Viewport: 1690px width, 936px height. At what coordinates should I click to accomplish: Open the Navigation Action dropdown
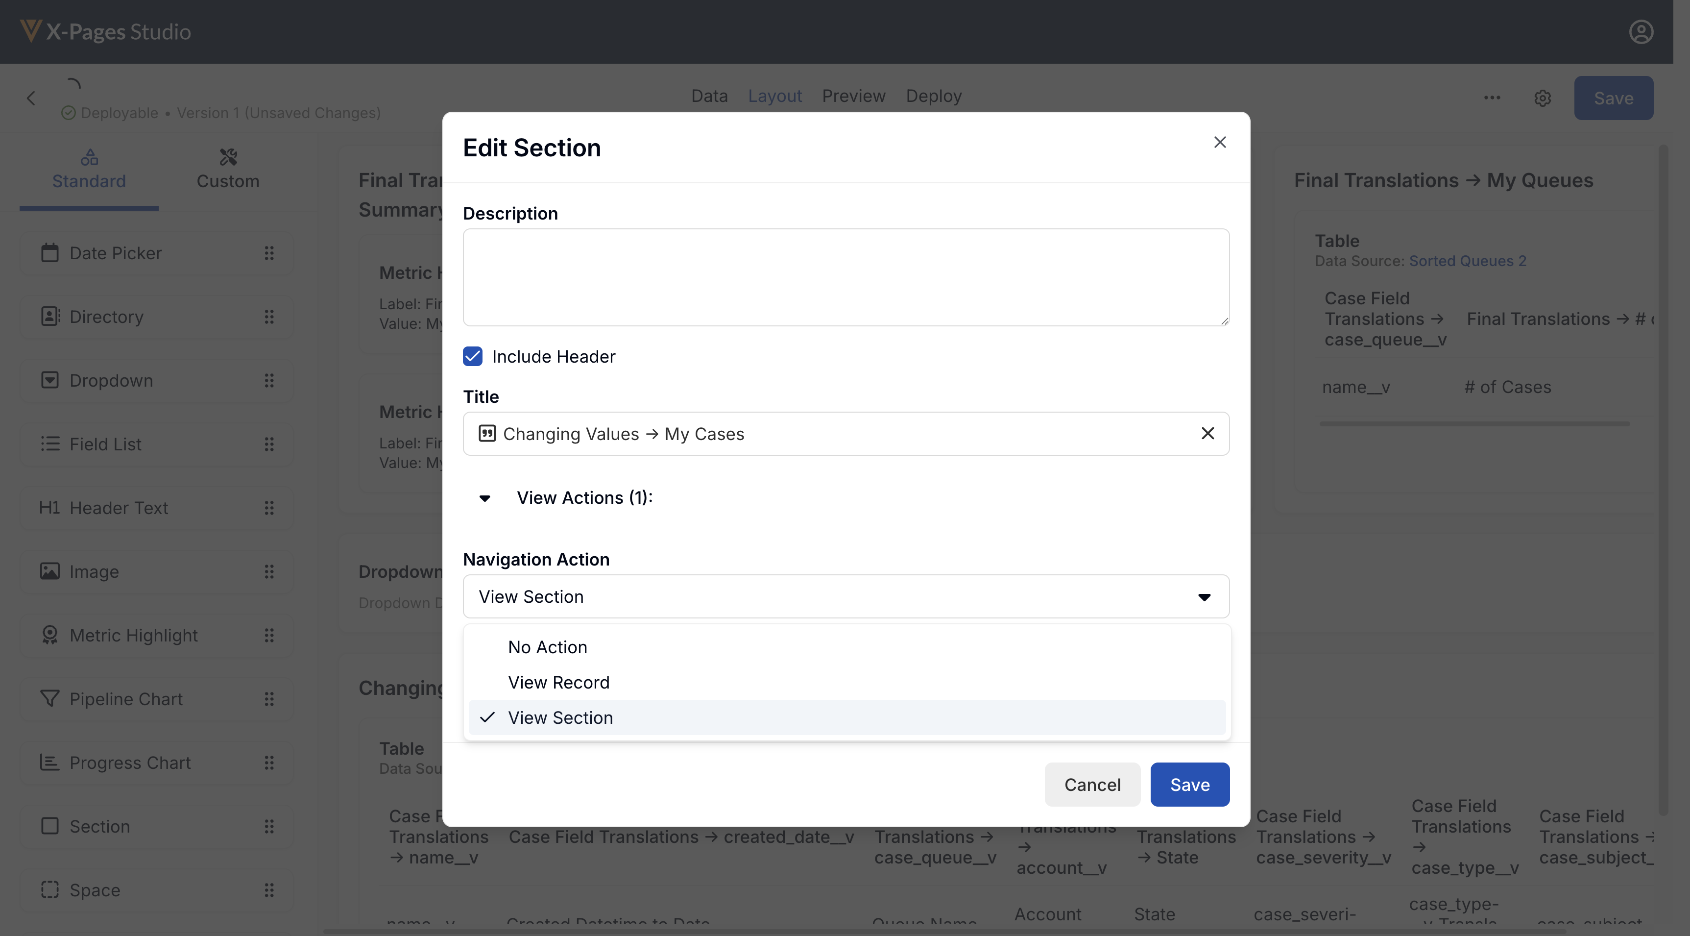pos(845,597)
